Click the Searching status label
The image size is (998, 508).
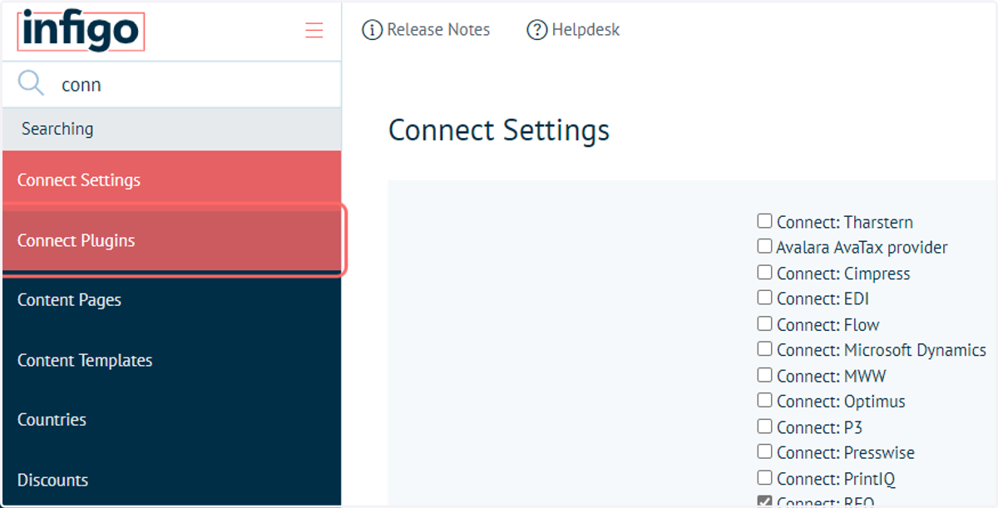[57, 129]
